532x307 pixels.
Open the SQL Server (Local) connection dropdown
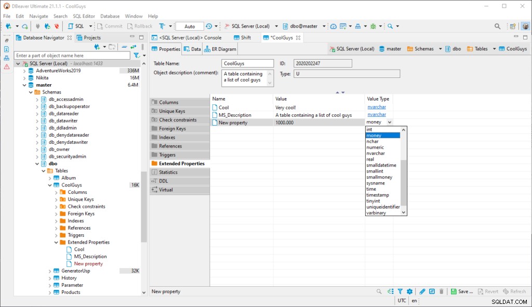tap(276, 26)
